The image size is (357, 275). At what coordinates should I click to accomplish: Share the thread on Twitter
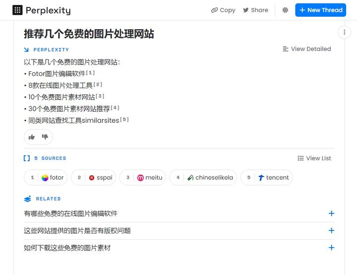(x=255, y=10)
